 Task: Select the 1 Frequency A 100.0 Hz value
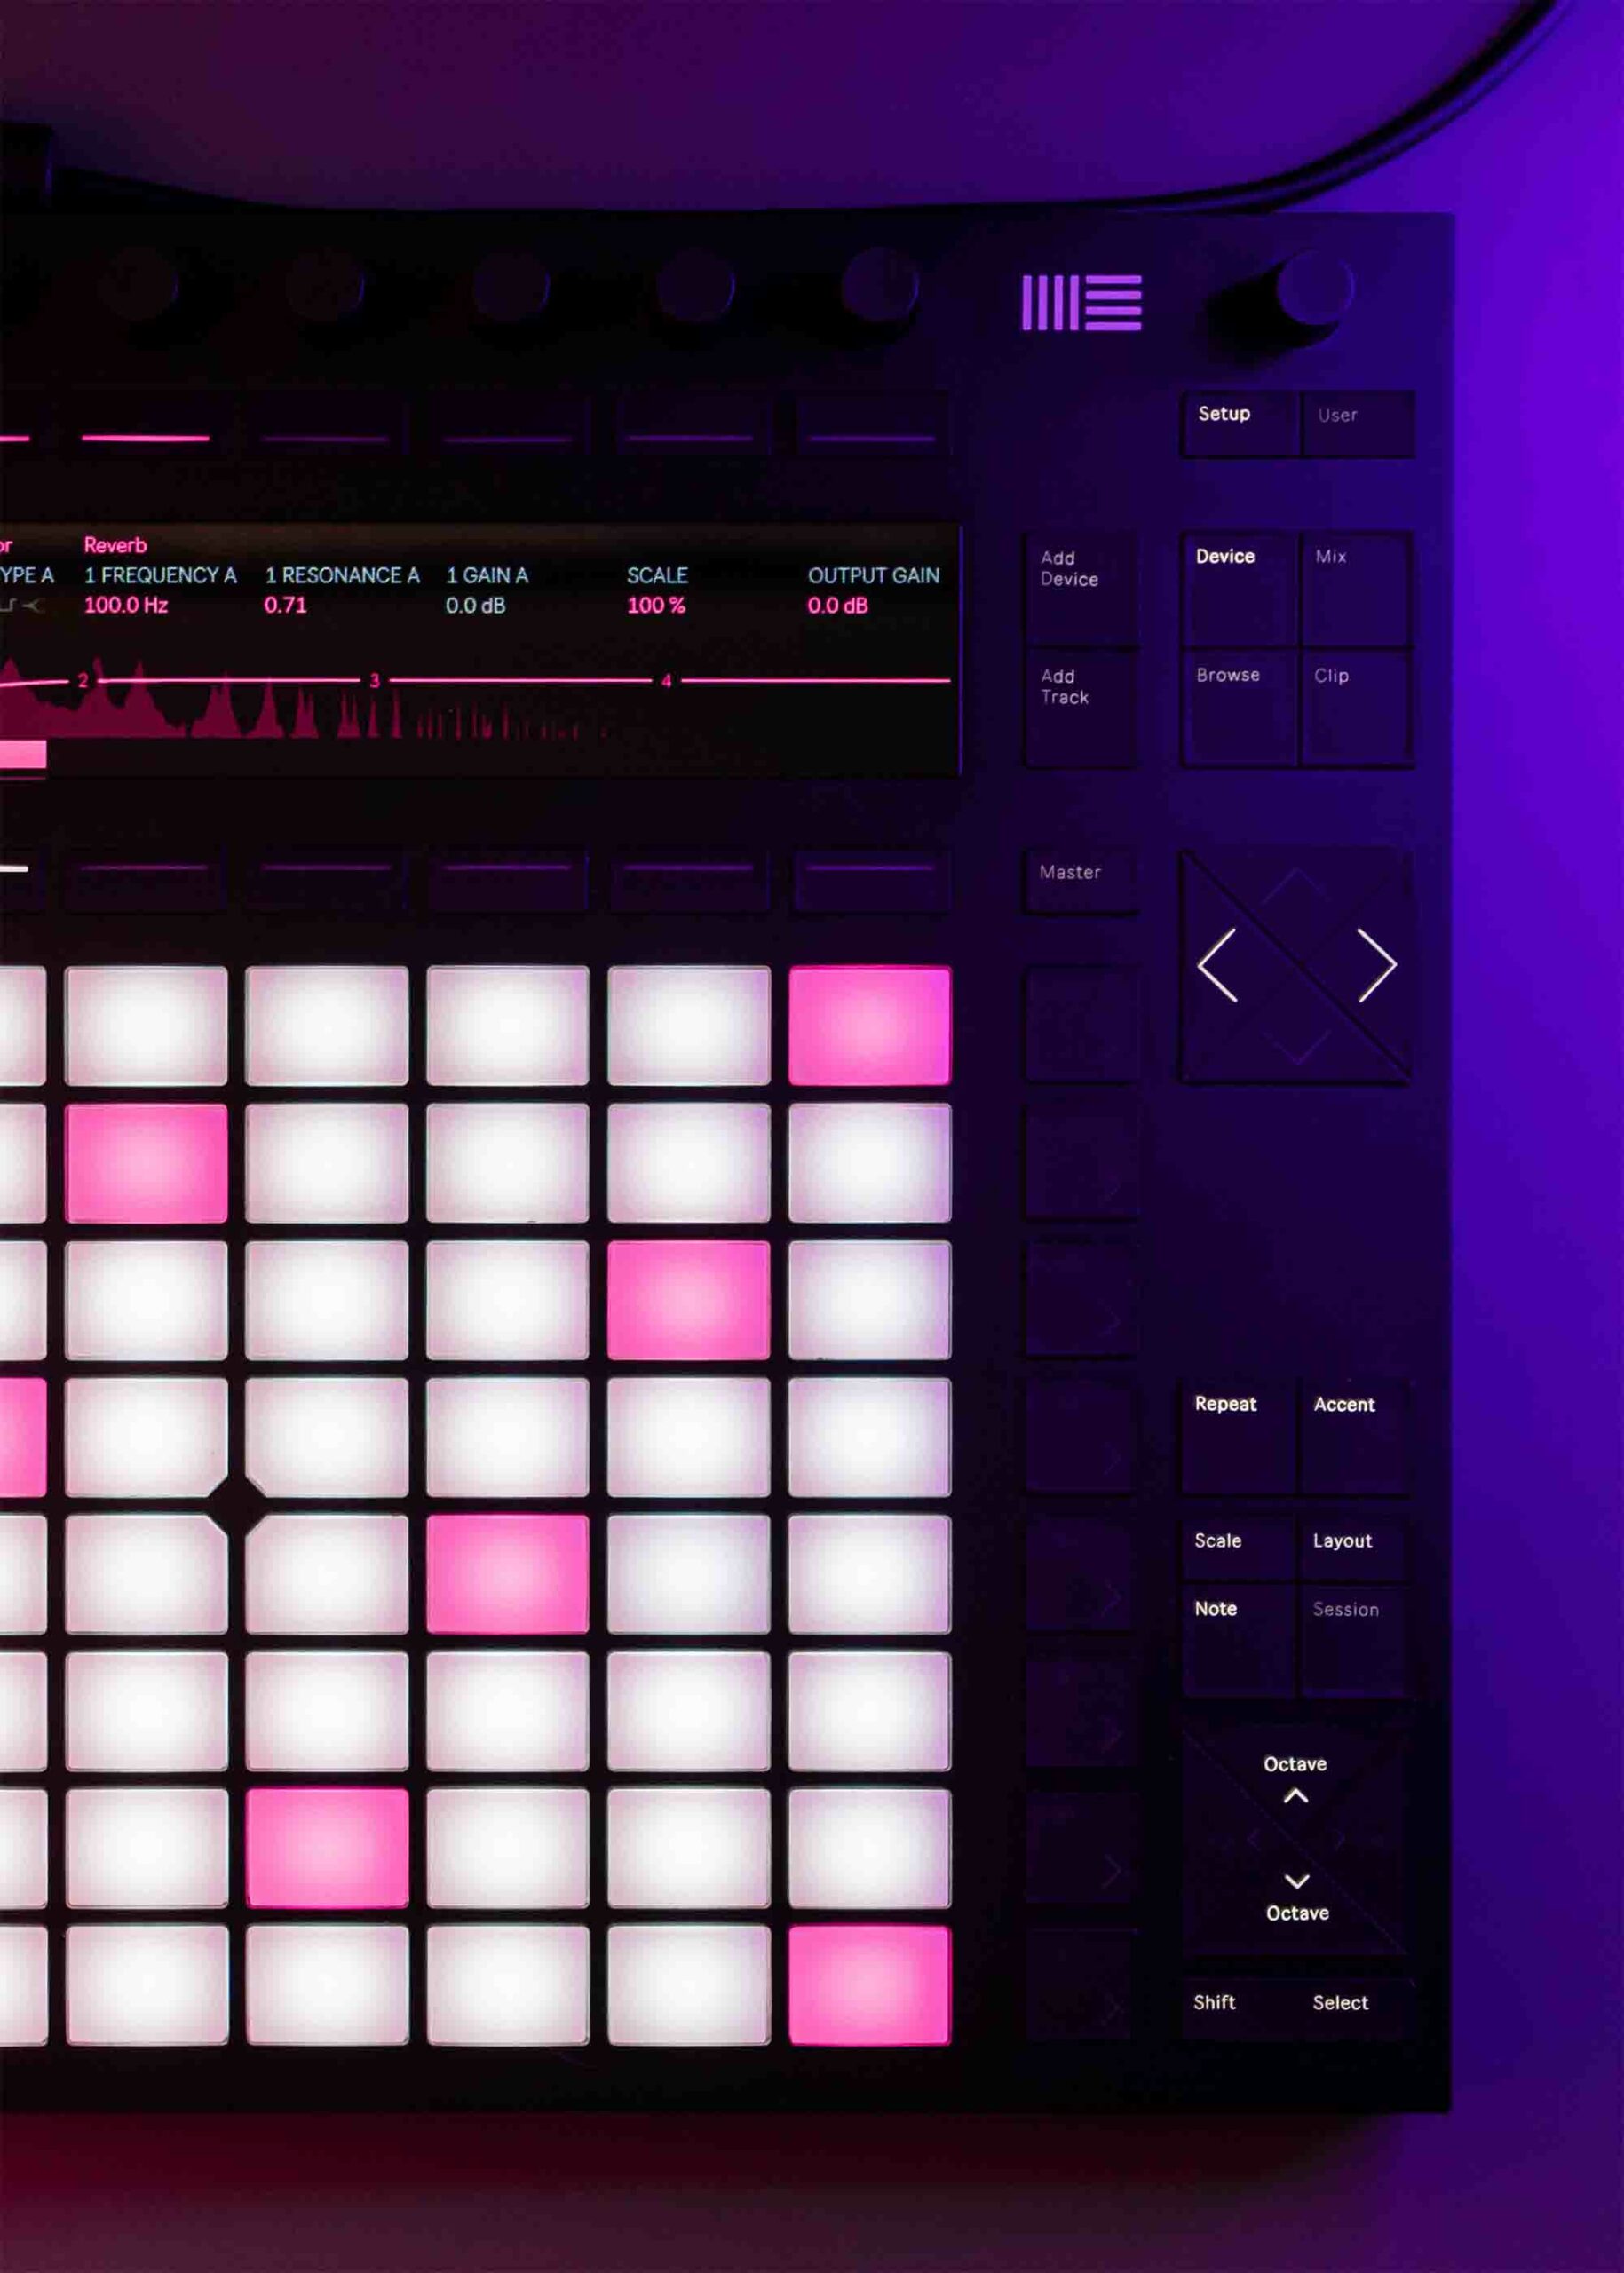126,605
